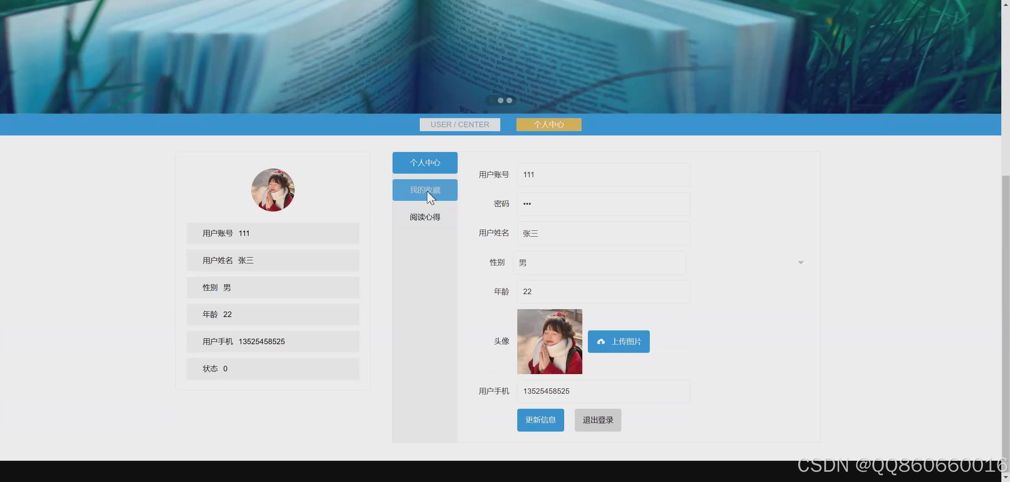Image resolution: width=1010 pixels, height=482 pixels.
Task: Select the second carousel dot
Action: [x=501, y=100]
